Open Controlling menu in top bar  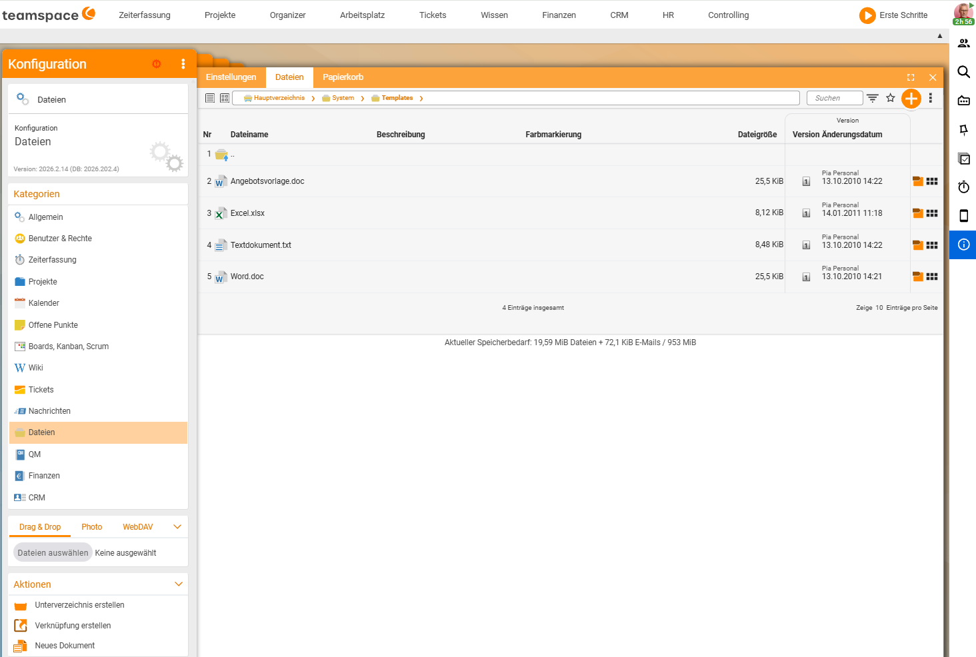click(729, 15)
